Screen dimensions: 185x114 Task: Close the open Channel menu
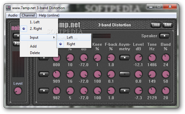(28, 15)
